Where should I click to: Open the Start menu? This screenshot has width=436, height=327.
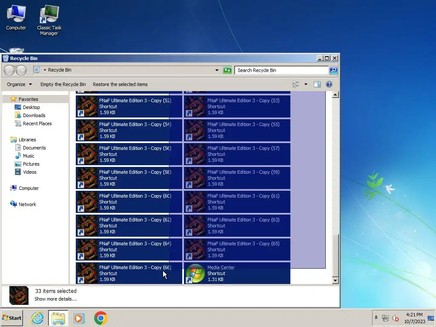(x=11, y=318)
